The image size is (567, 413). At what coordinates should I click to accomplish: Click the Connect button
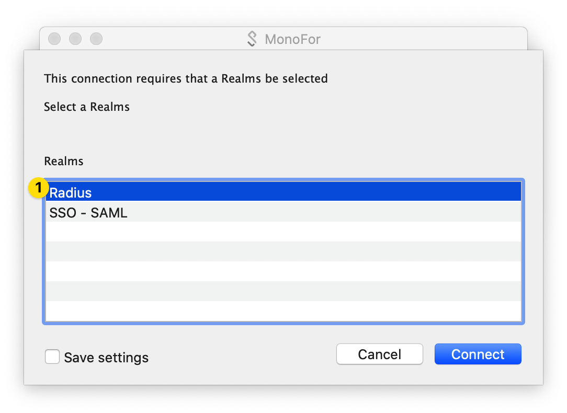tap(478, 354)
